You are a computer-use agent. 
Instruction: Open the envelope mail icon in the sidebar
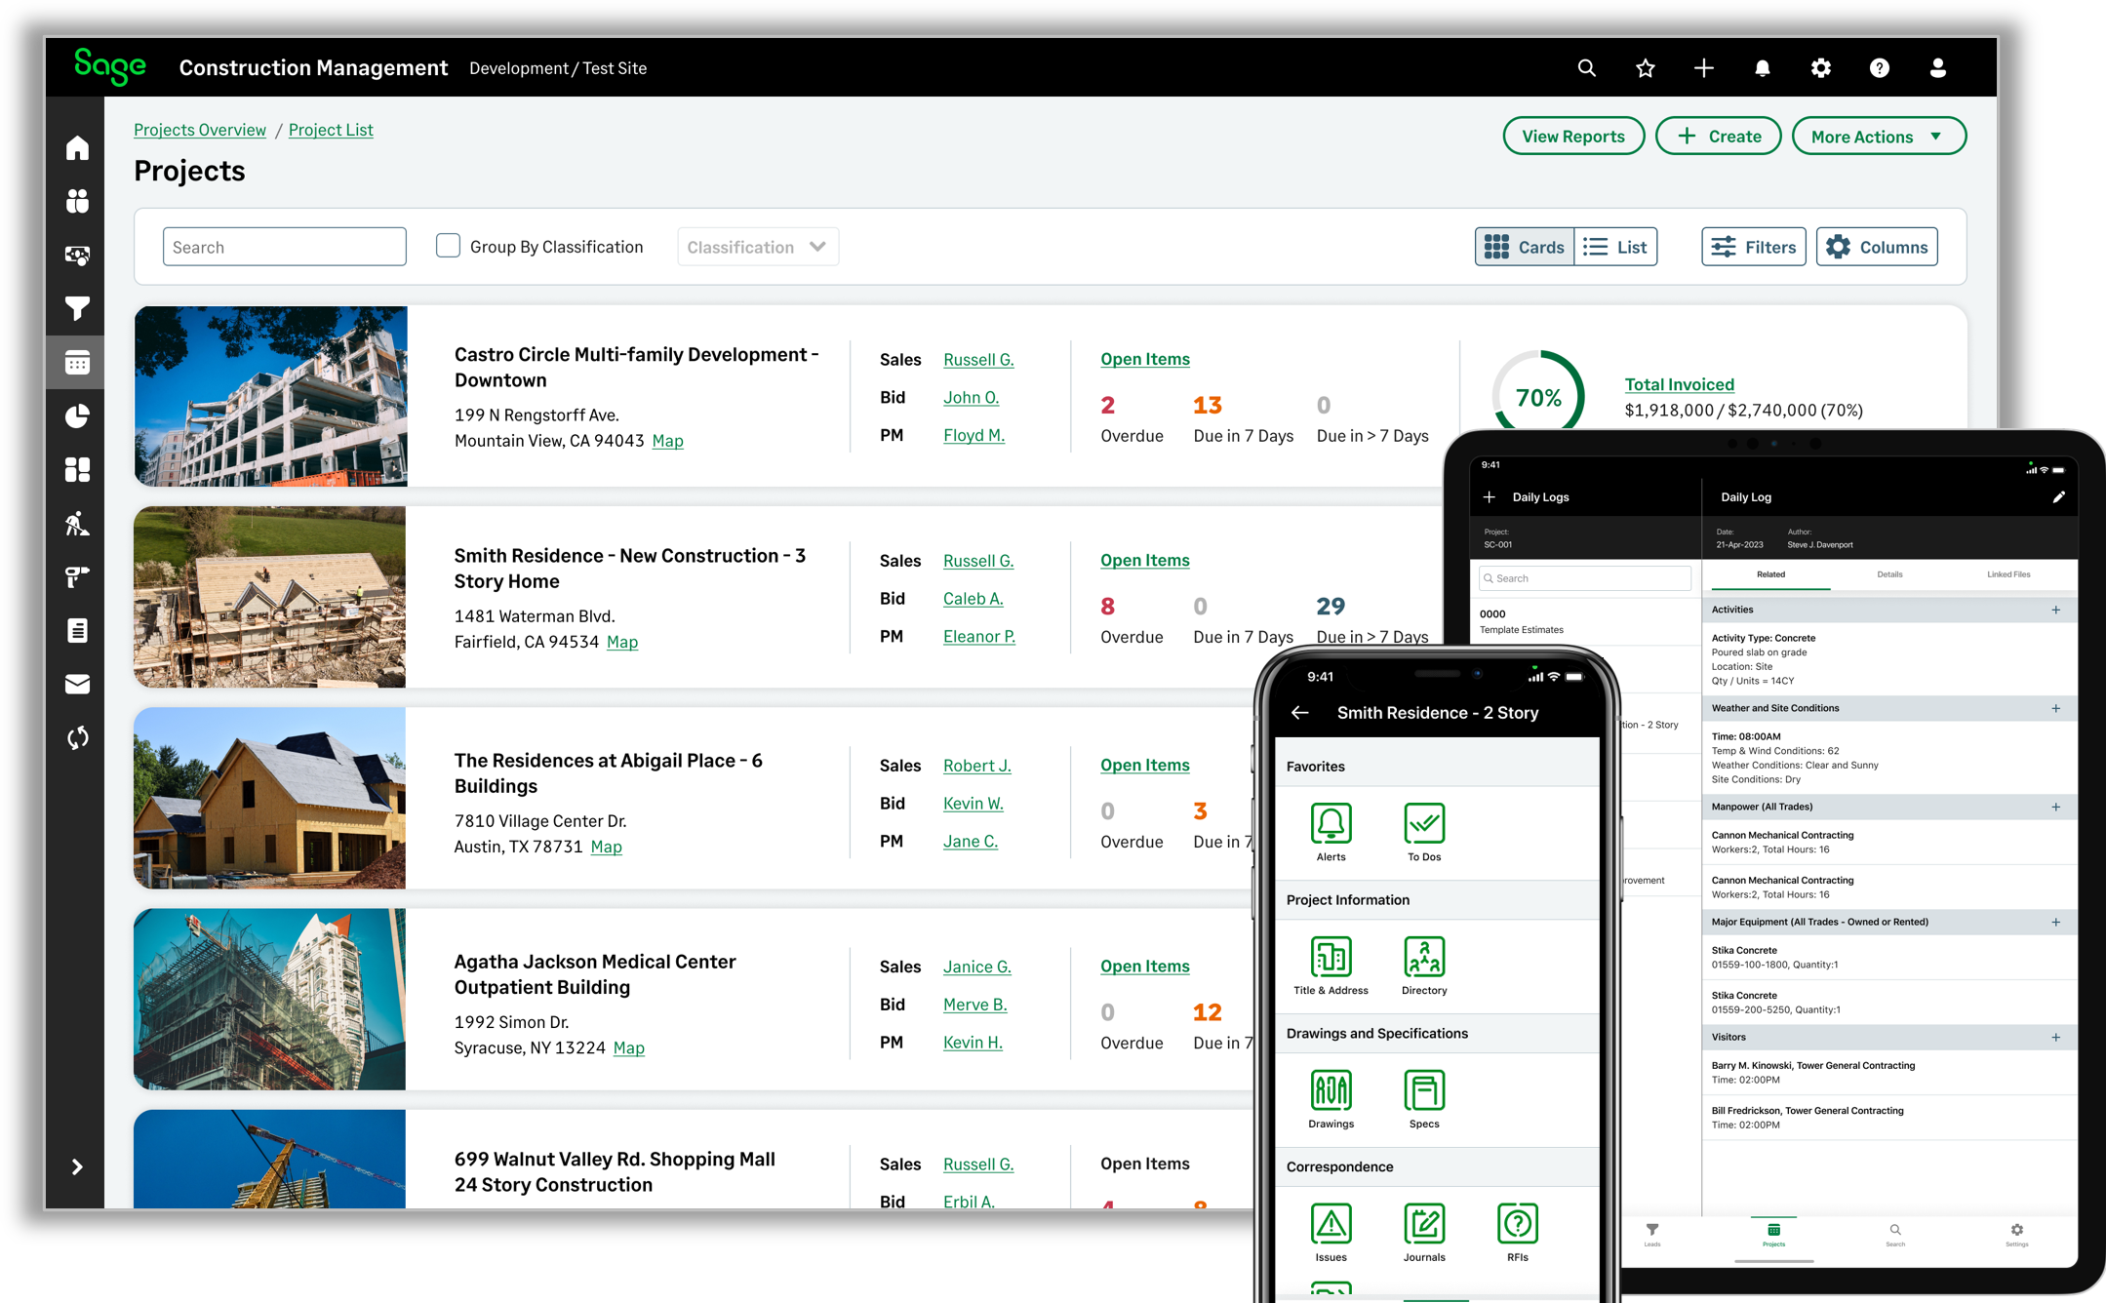point(77,685)
